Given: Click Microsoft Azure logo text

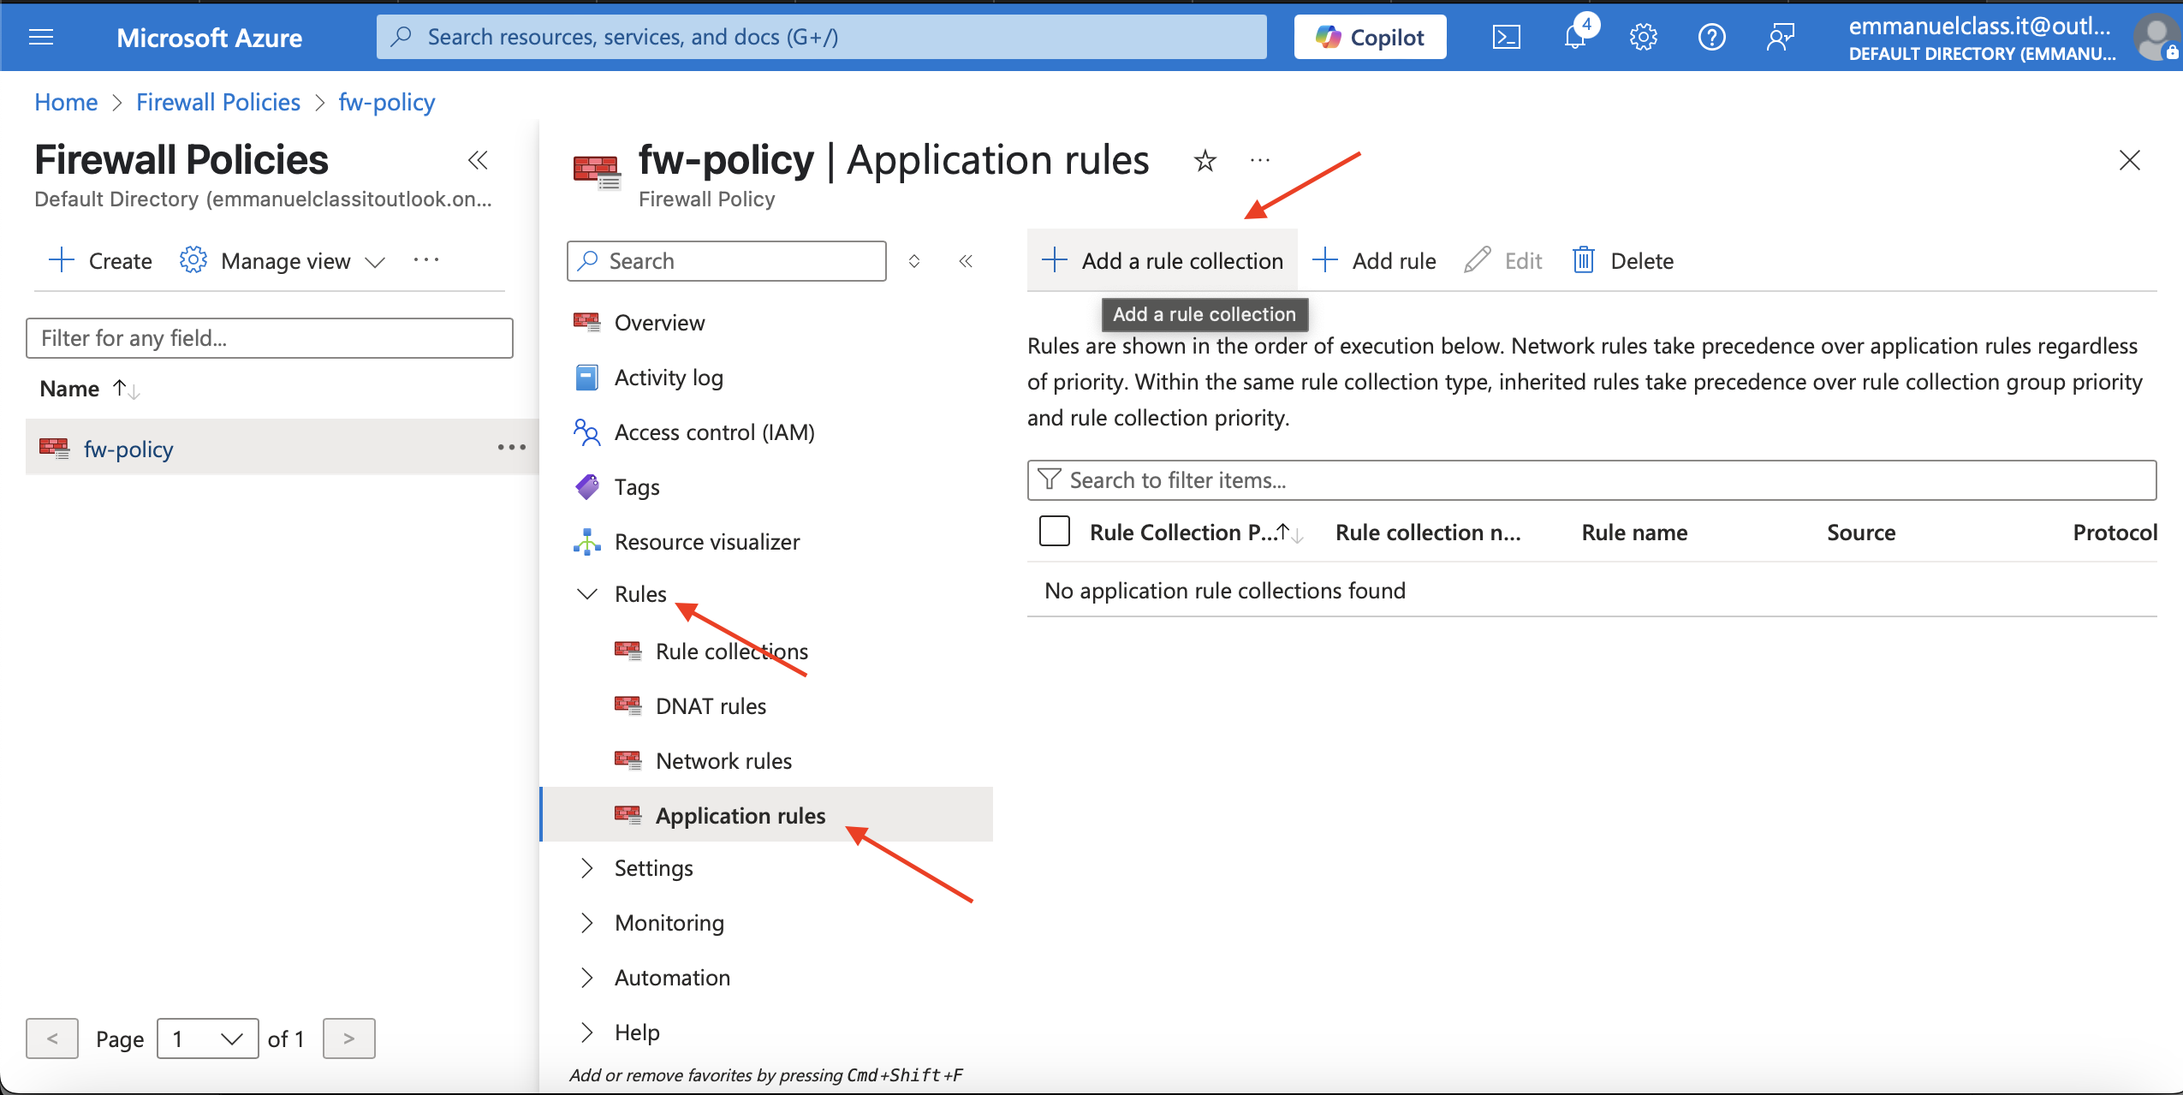Looking at the screenshot, I should click(x=209, y=37).
